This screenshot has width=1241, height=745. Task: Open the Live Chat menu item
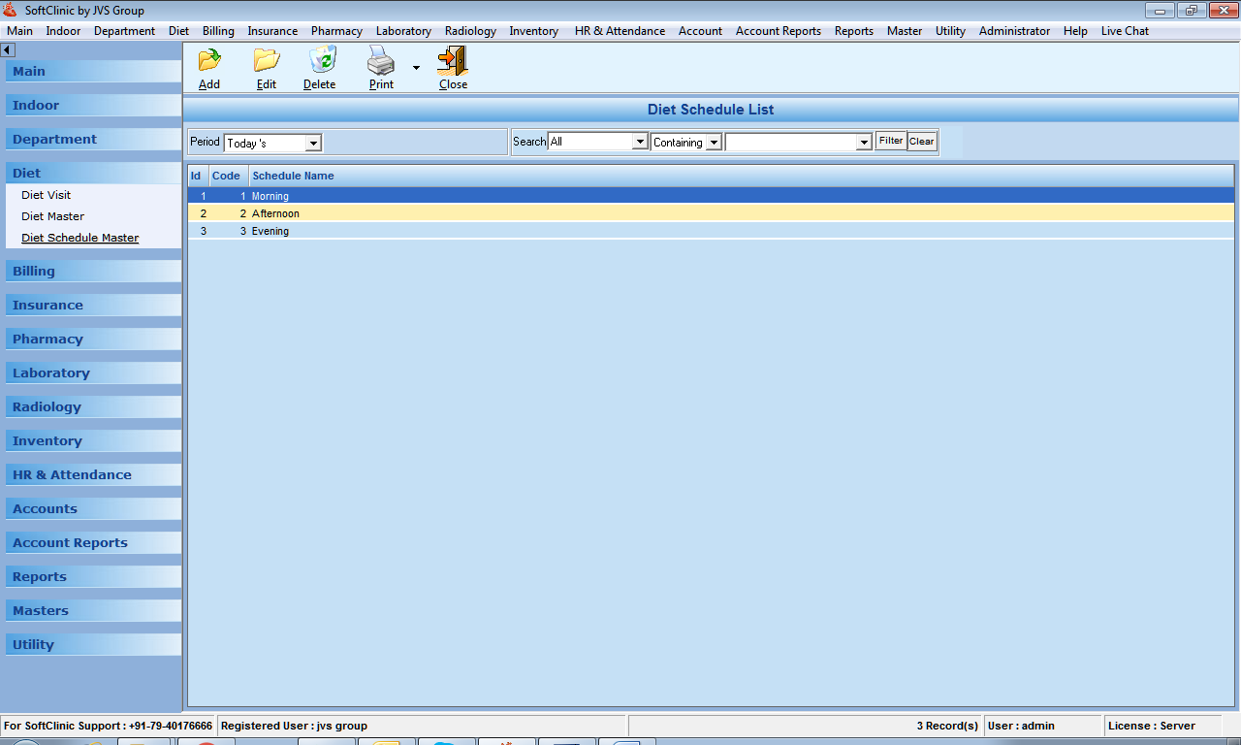[1124, 30]
